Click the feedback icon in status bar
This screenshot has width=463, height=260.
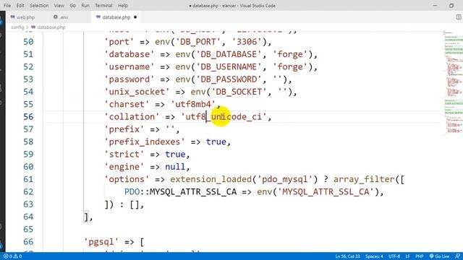click(x=458, y=256)
